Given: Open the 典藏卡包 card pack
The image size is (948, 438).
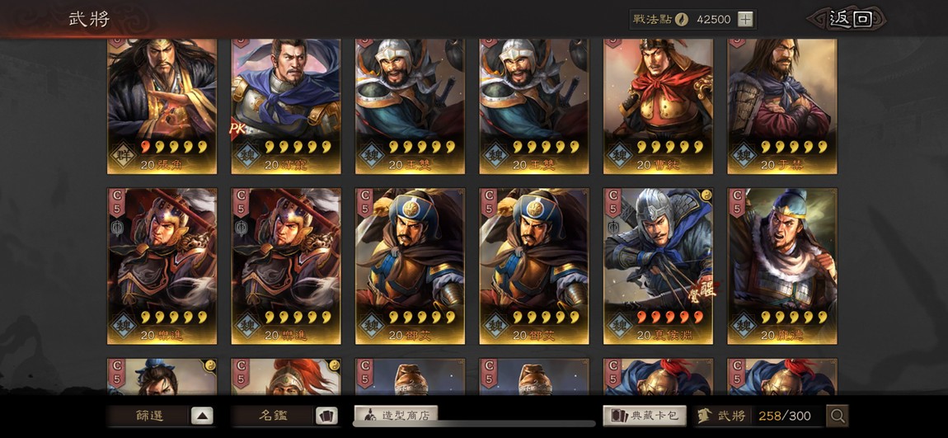Looking at the screenshot, I should (645, 416).
